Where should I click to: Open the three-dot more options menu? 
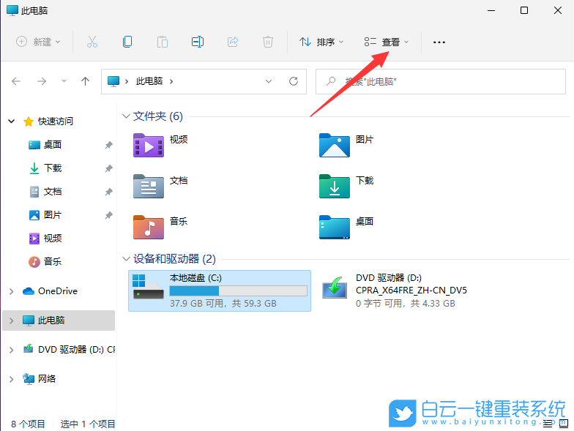[439, 42]
